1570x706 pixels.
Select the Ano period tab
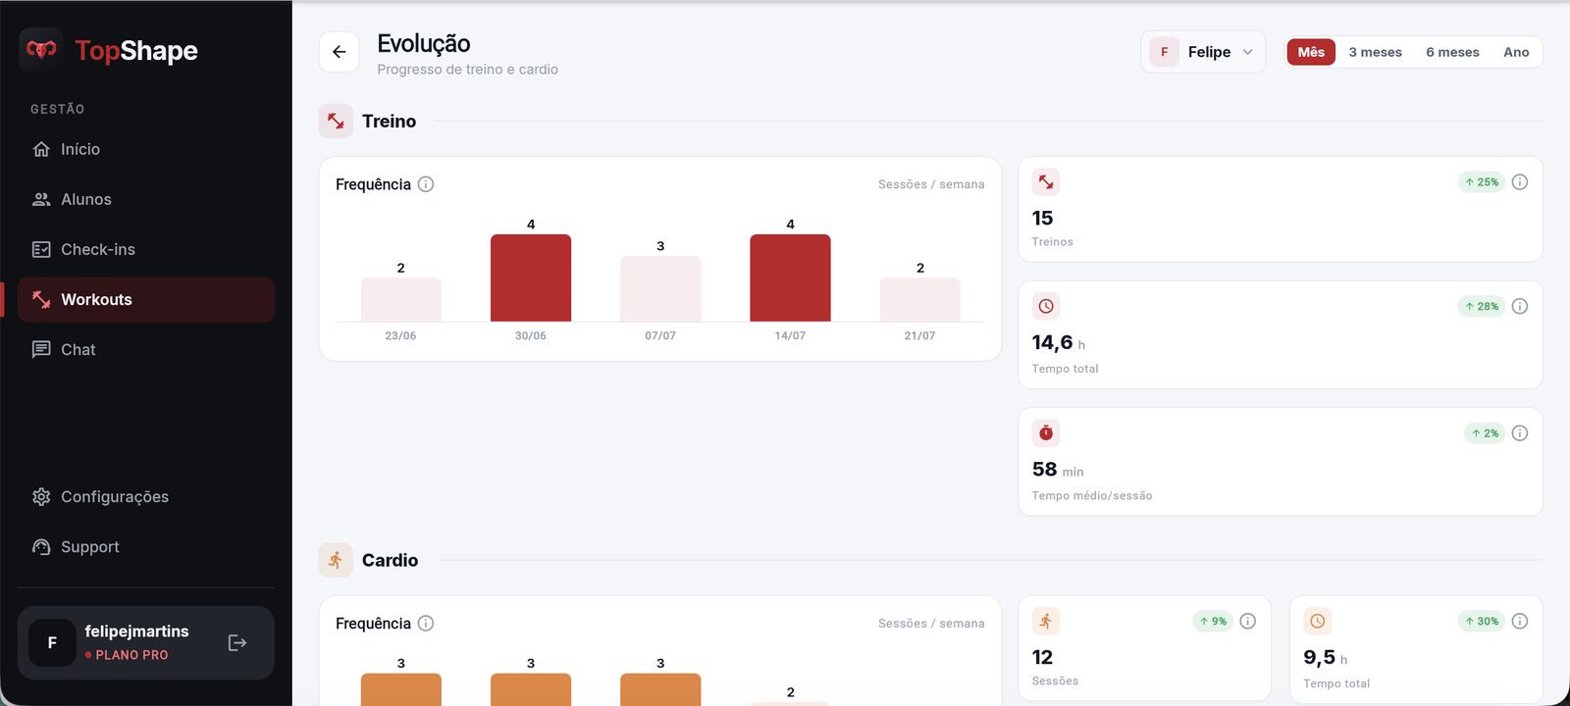(x=1516, y=52)
